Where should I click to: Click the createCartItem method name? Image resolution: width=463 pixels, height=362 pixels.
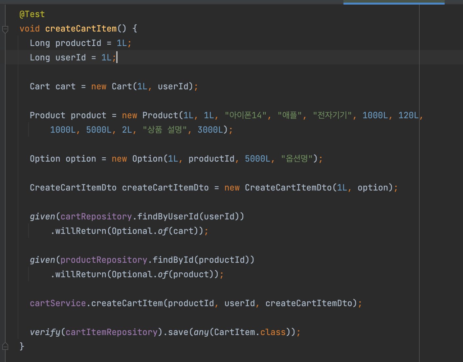pos(81,29)
